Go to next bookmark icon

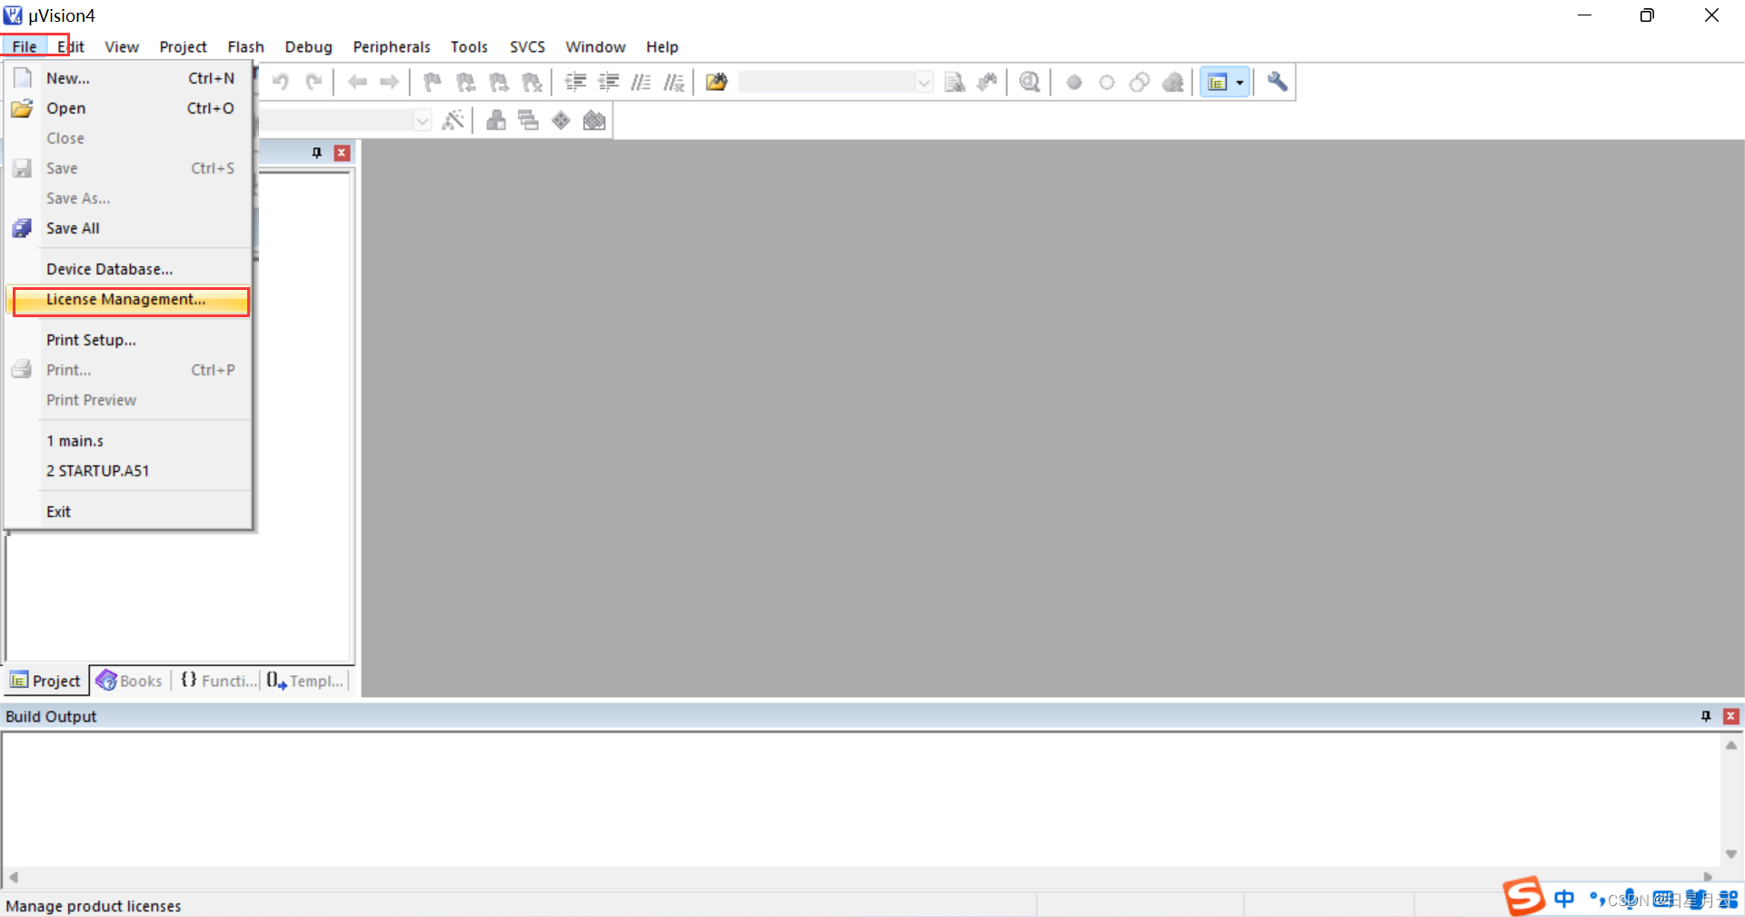point(499,83)
